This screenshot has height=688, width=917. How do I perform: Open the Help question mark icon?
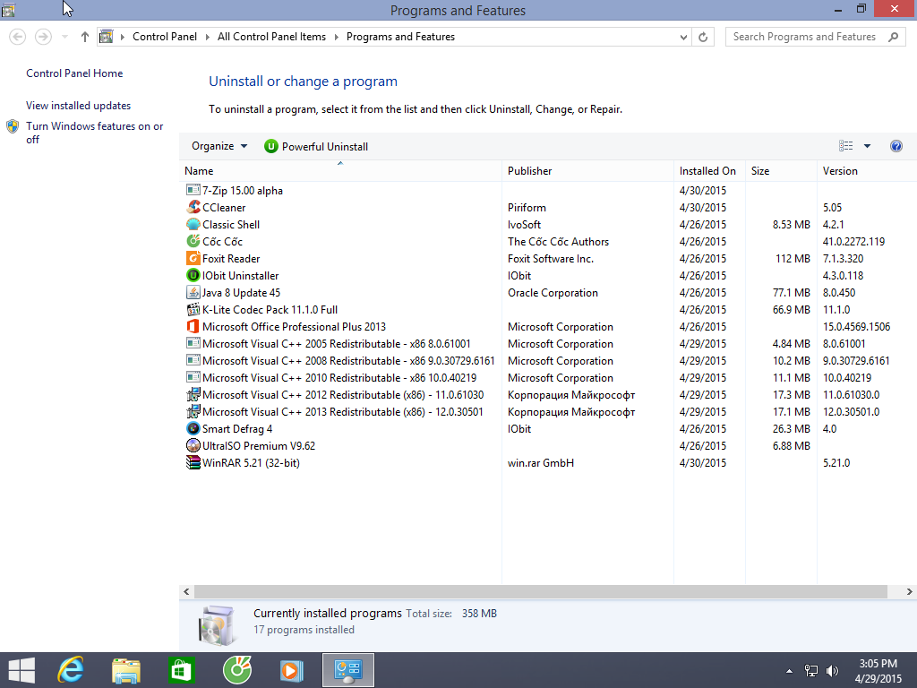[x=896, y=147]
